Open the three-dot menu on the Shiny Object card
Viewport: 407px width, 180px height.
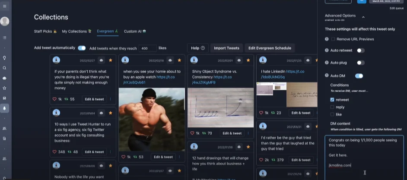(248, 133)
